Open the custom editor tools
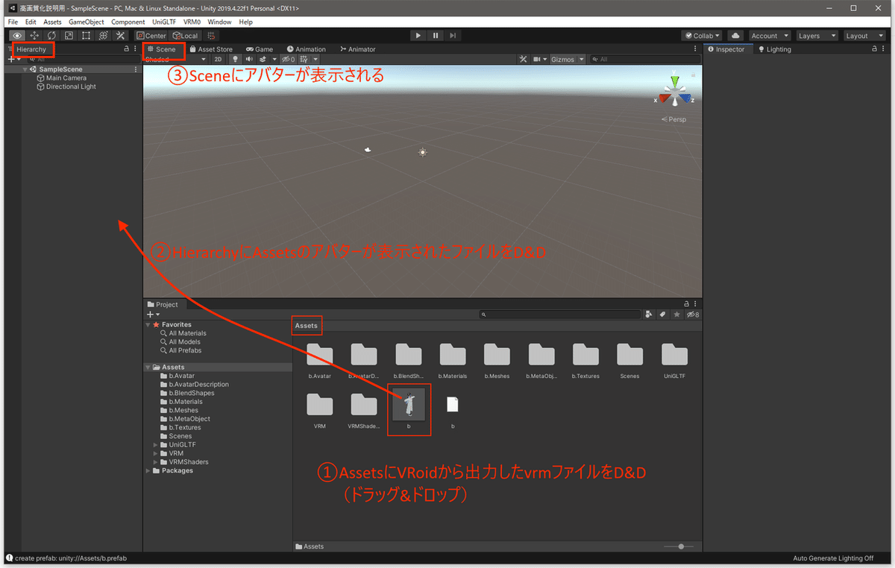Screen dimensions: 895x568 (x=120, y=36)
